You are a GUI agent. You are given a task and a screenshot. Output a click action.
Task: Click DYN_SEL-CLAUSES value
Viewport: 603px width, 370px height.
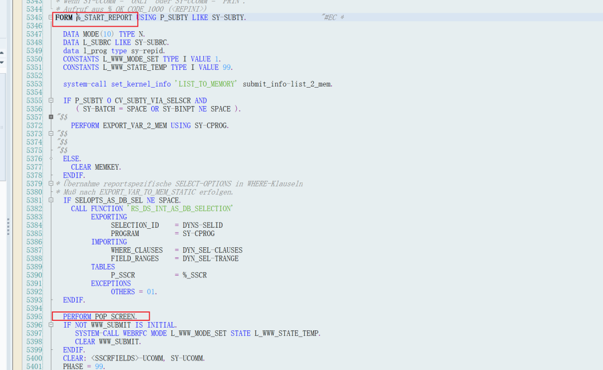(213, 250)
